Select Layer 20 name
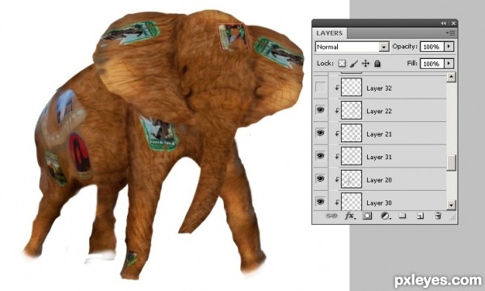The height and width of the screenshot is (291, 485). click(x=379, y=180)
